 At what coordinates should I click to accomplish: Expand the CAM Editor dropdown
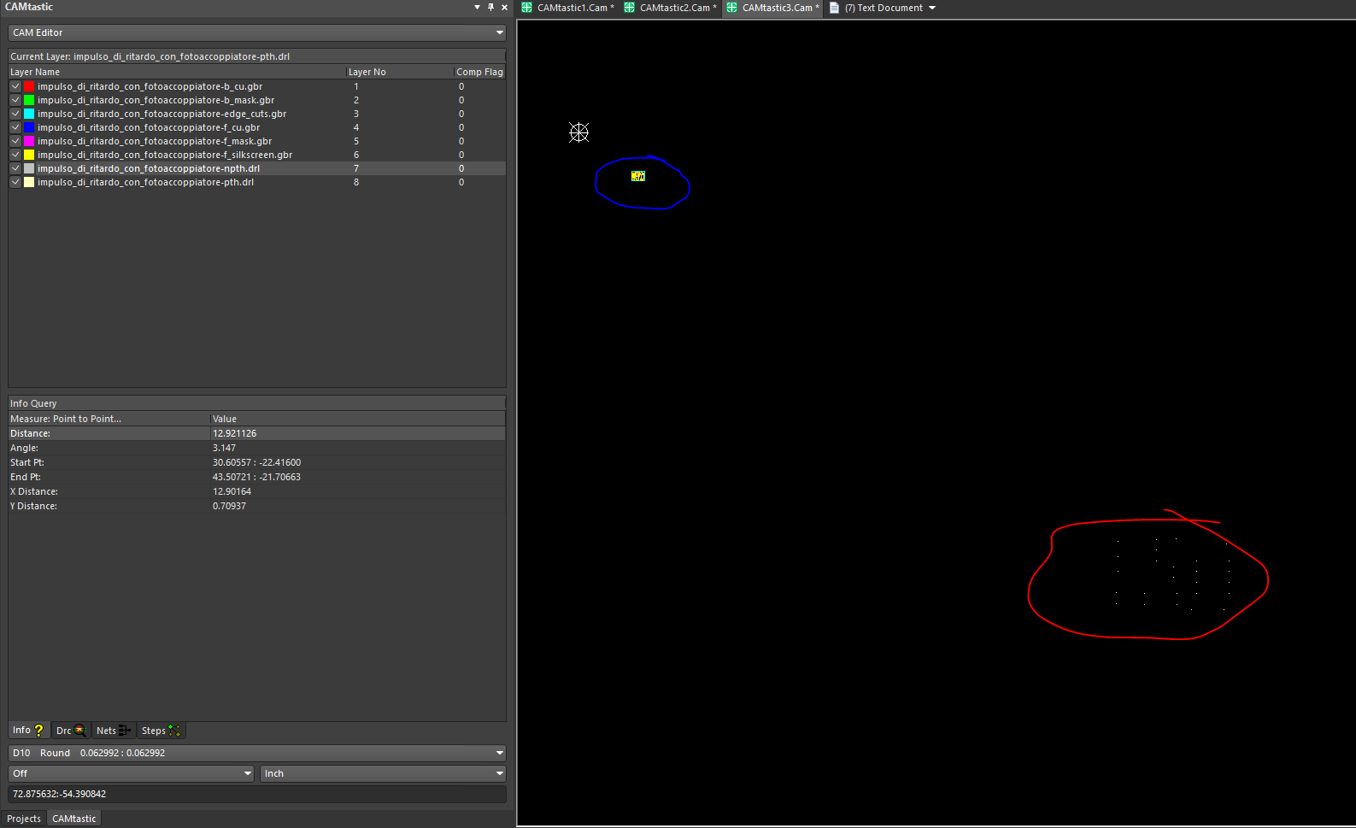click(x=499, y=32)
